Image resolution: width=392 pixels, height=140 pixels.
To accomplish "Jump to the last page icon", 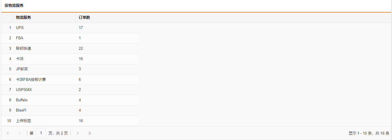I will coord(90,133).
